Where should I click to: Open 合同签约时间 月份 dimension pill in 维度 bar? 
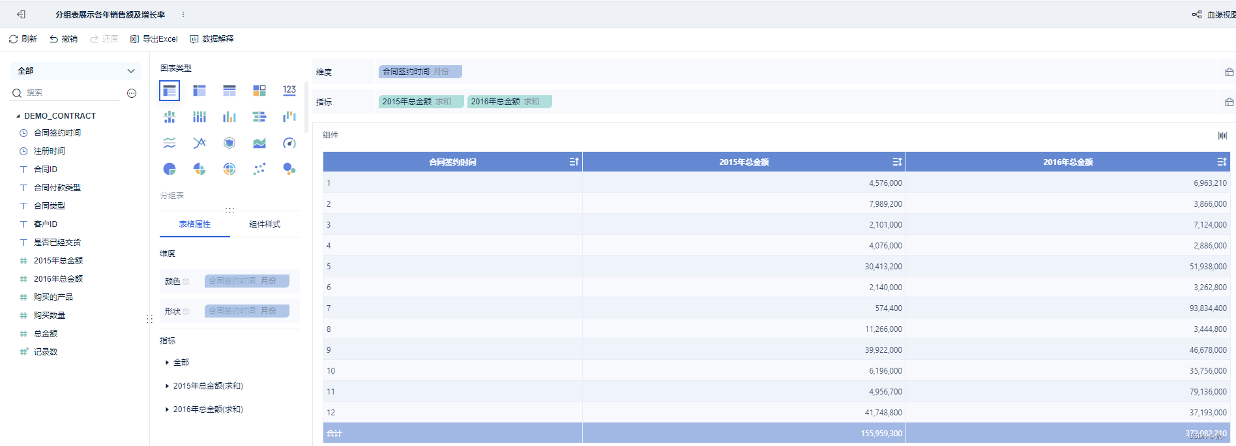(x=420, y=72)
